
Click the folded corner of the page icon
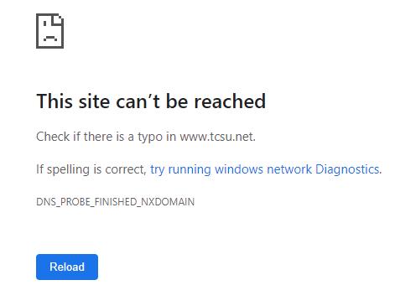click(x=58, y=20)
